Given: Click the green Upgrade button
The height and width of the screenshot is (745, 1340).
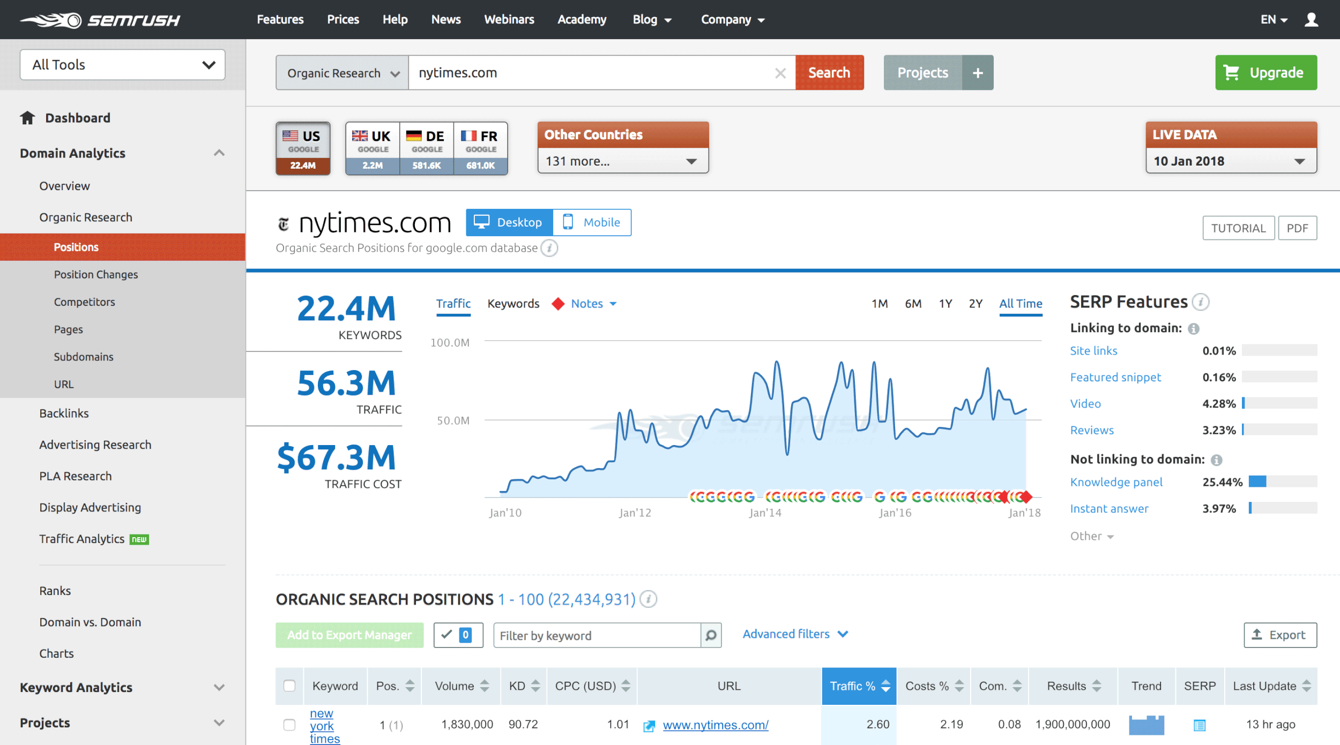Looking at the screenshot, I should coord(1265,73).
